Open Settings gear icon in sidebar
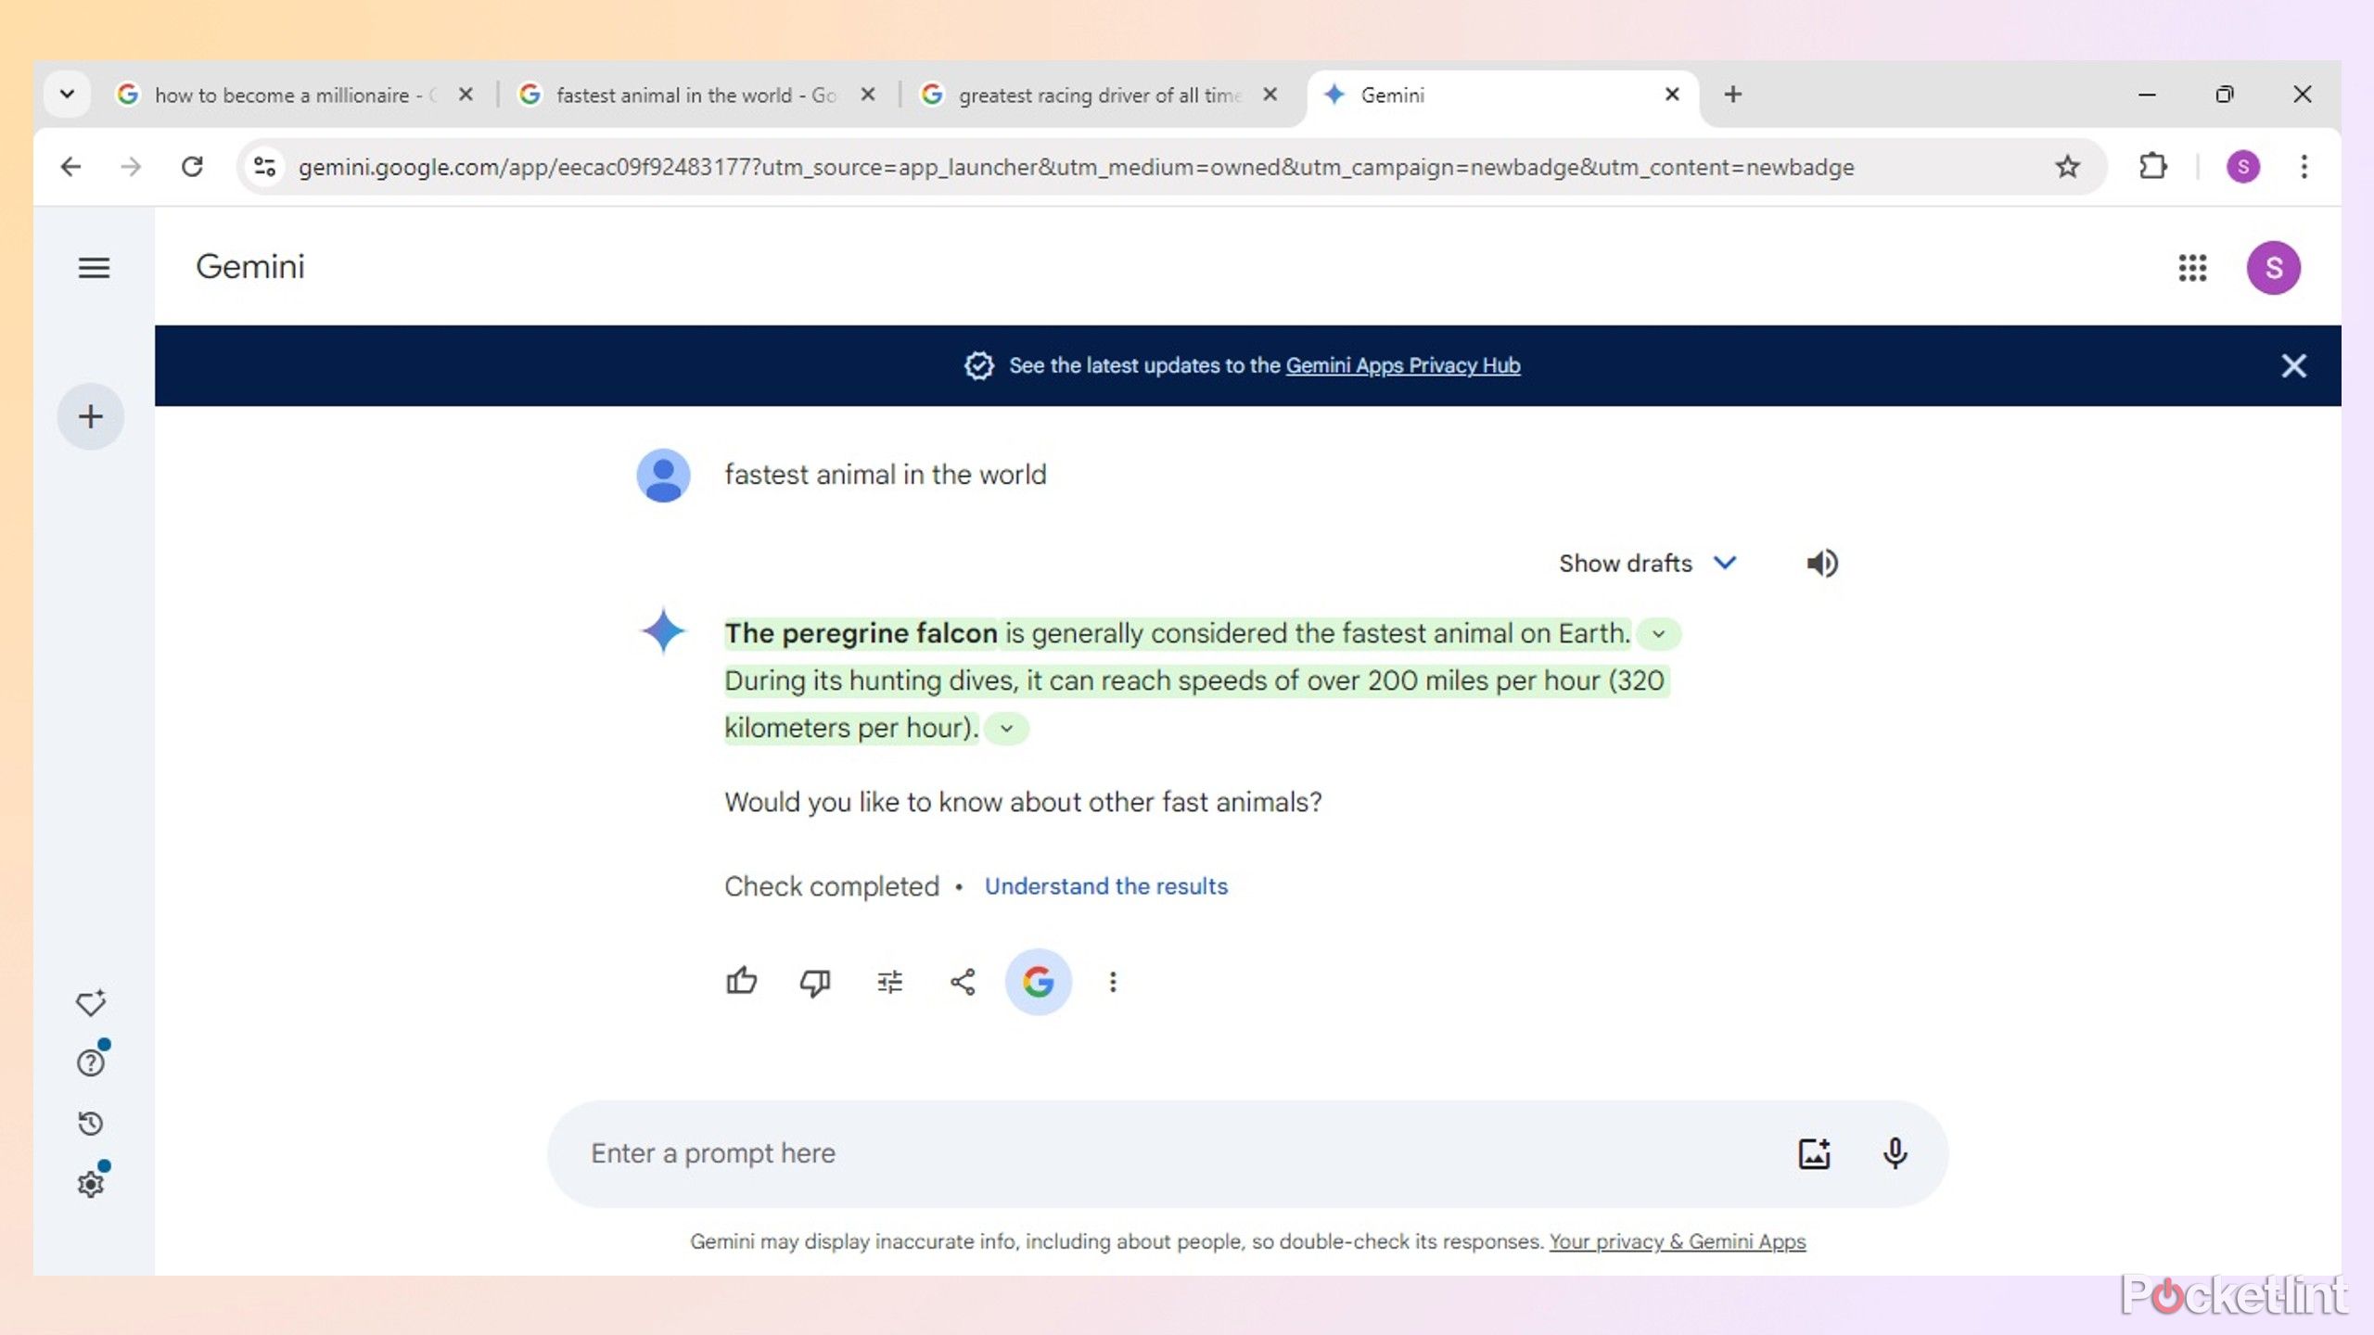This screenshot has width=2374, height=1335. click(x=91, y=1184)
